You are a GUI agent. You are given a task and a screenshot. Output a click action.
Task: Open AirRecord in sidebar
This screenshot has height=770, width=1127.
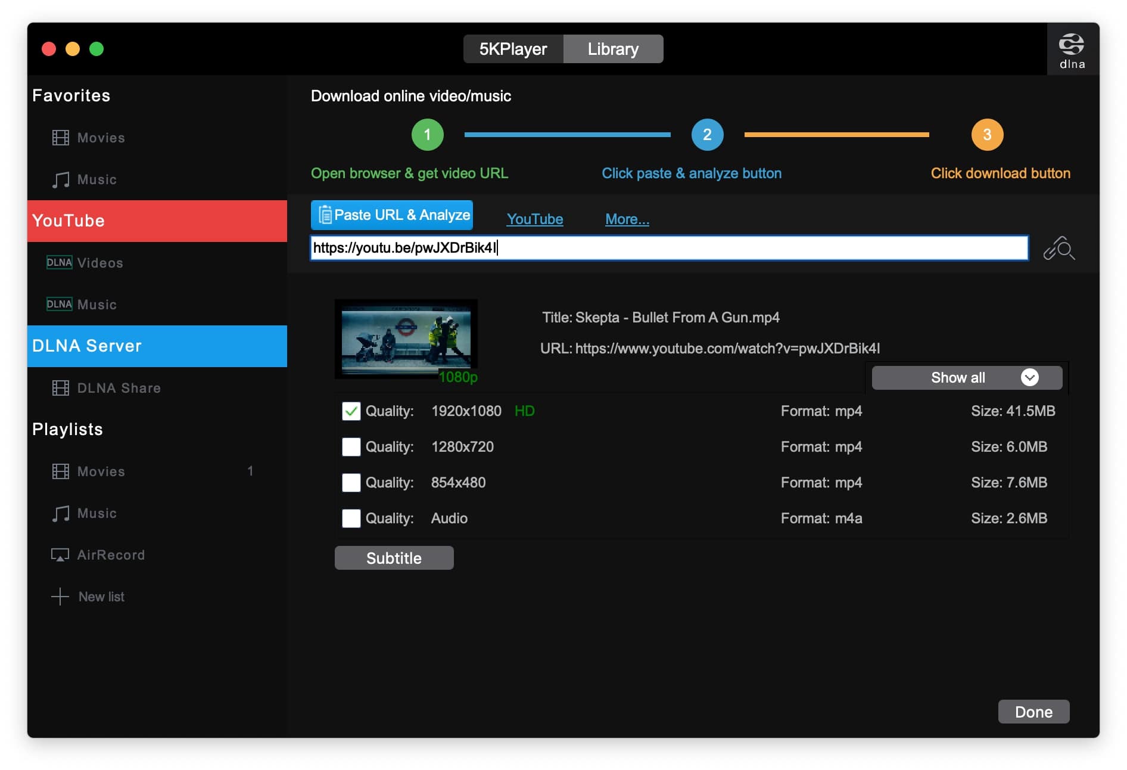[x=157, y=555]
